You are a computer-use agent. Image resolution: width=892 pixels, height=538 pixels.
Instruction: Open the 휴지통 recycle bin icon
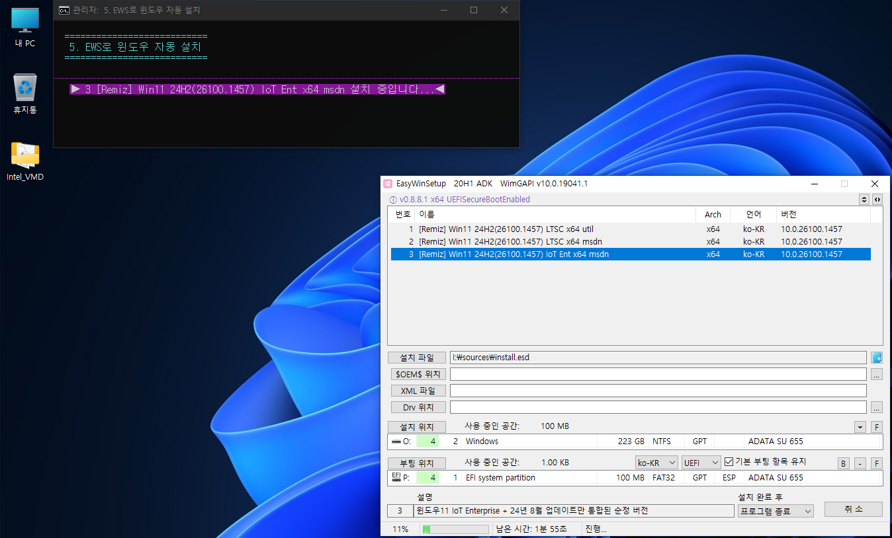25,93
